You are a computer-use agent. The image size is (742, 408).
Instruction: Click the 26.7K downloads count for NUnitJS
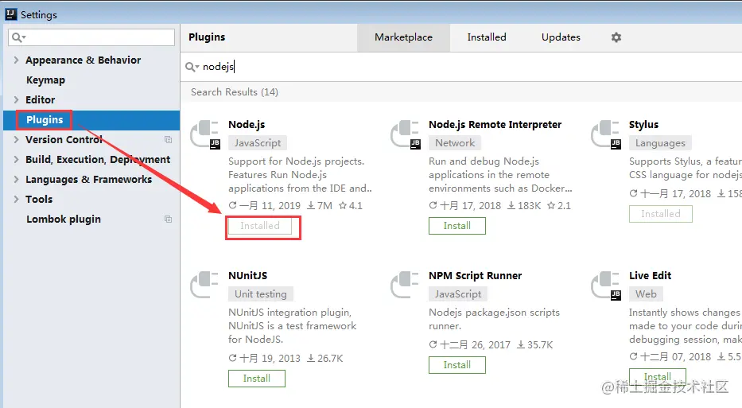click(x=324, y=359)
